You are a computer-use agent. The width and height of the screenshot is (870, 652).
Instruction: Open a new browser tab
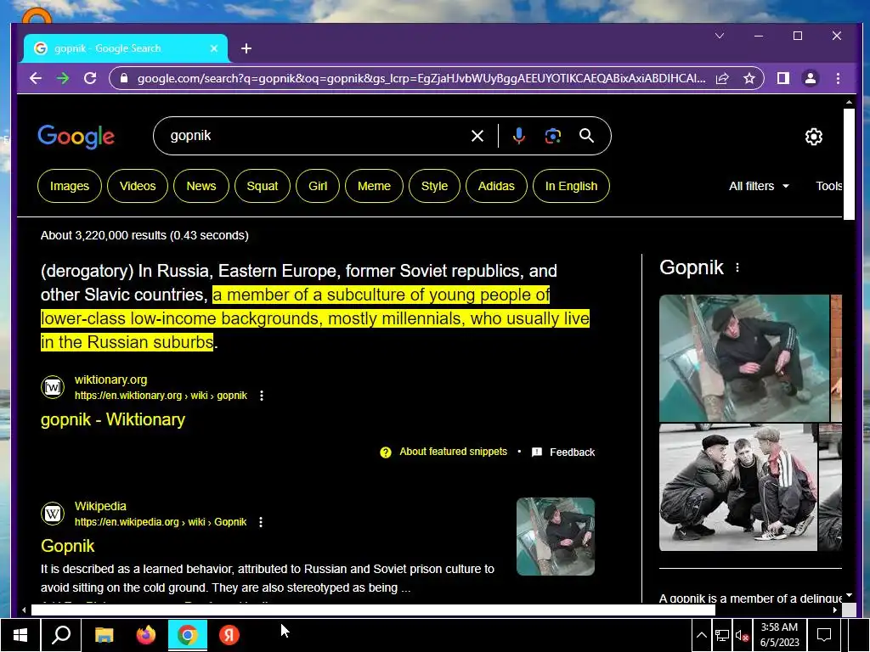tap(246, 48)
